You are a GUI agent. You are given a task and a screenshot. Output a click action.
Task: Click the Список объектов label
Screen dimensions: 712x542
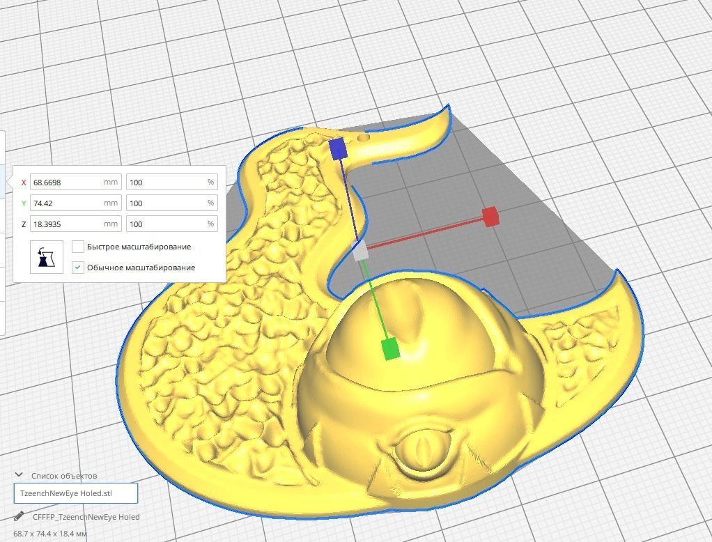pos(64,476)
